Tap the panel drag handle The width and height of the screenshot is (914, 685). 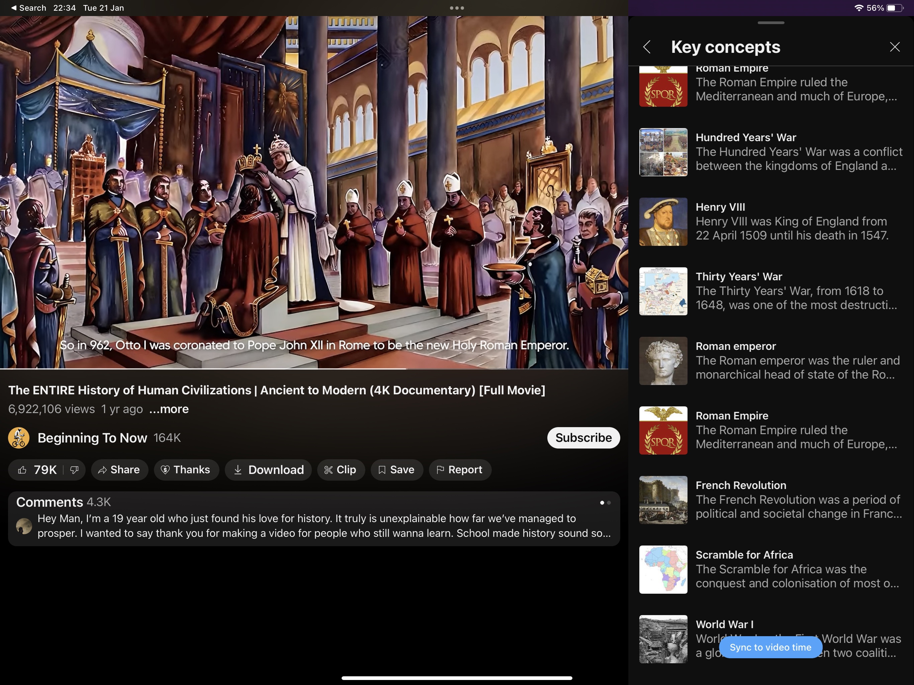[x=770, y=23]
